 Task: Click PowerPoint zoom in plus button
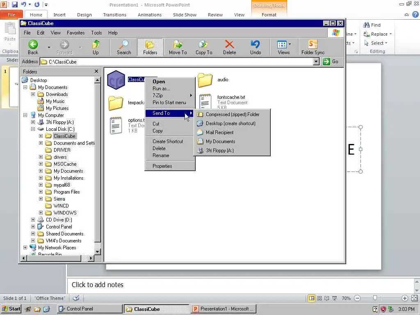(405, 298)
